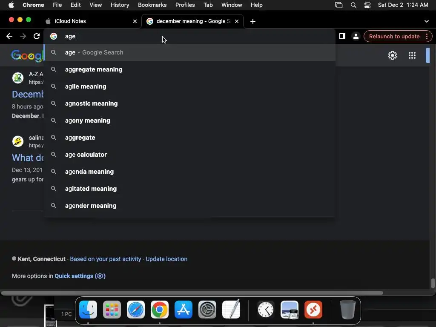Open the Clock app from the Dock
This screenshot has height=327, width=436.
[x=266, y=310]
